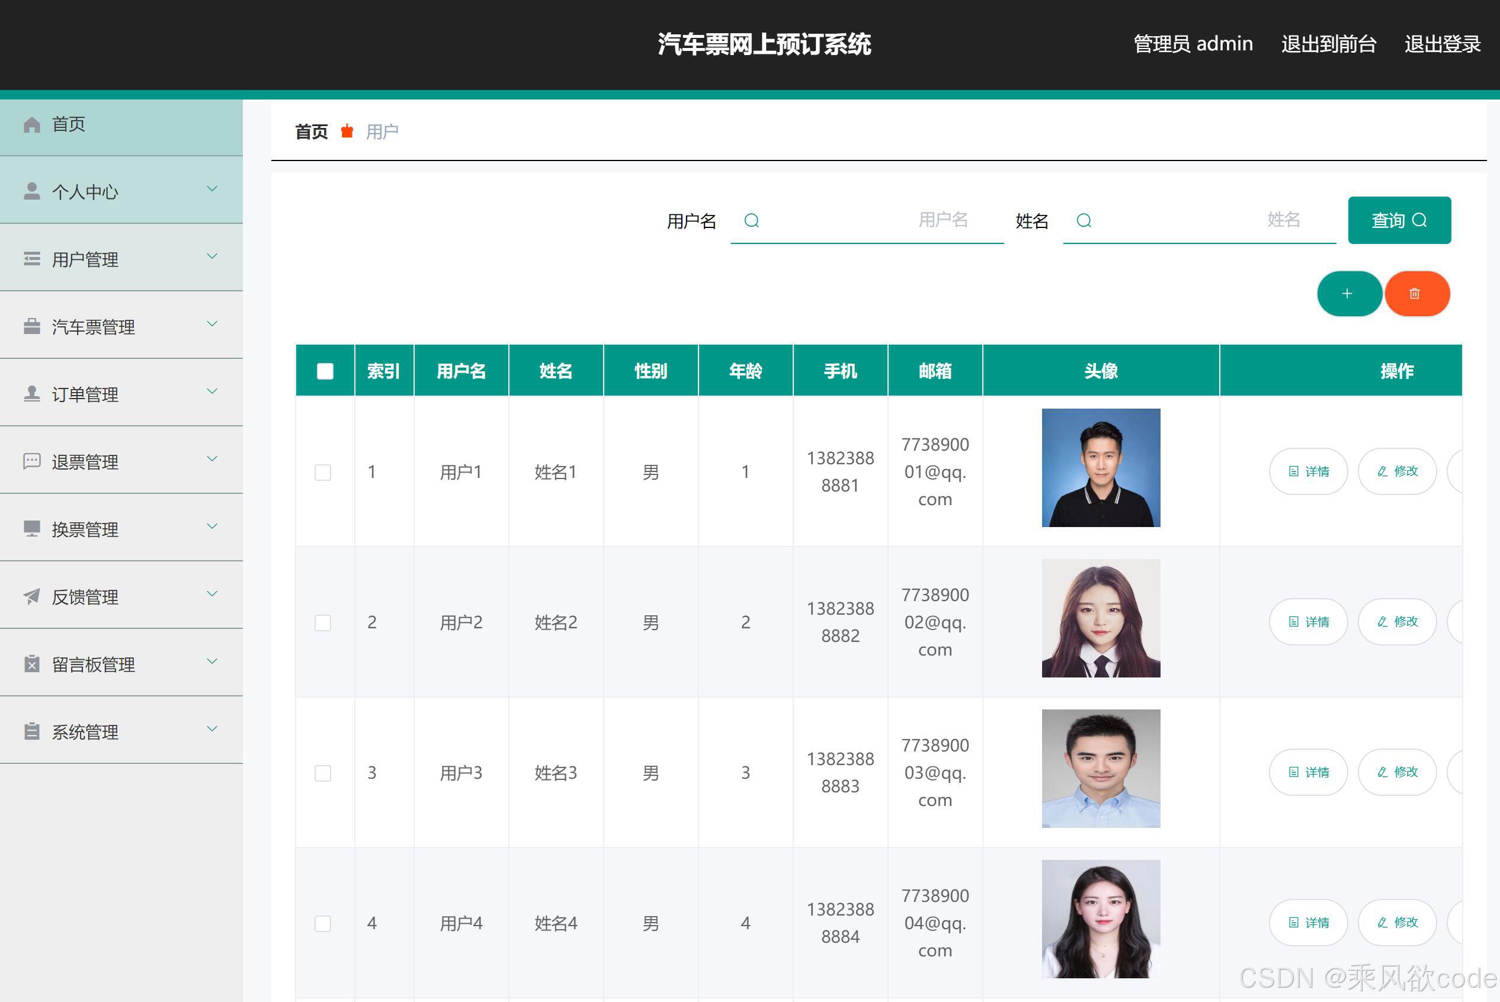Toggle the select-all checkbox in table header
The height and width of the screenshot is (1002, 1500).
[325, 371]
